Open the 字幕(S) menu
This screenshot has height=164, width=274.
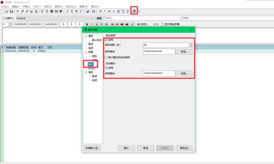point(27,6)
